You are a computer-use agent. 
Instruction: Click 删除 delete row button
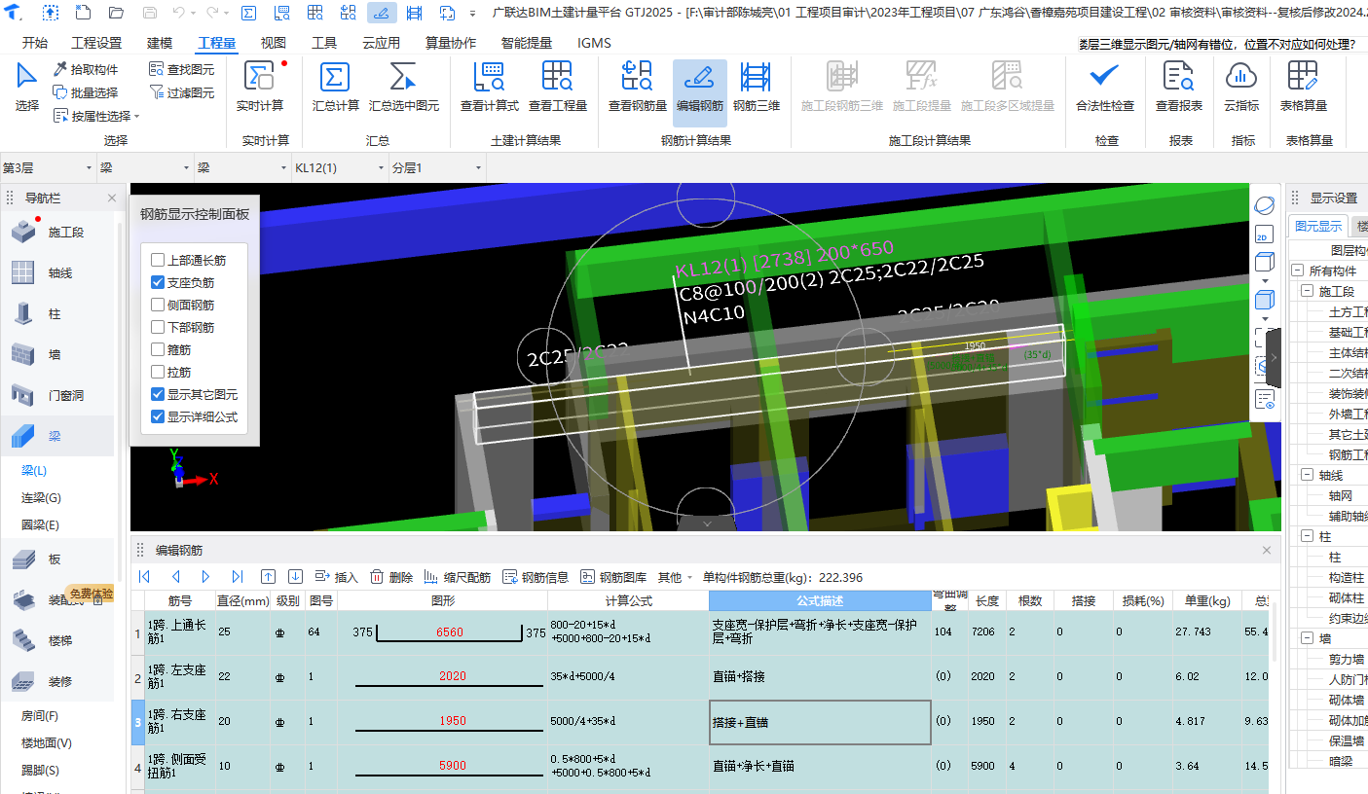point(391,577)
